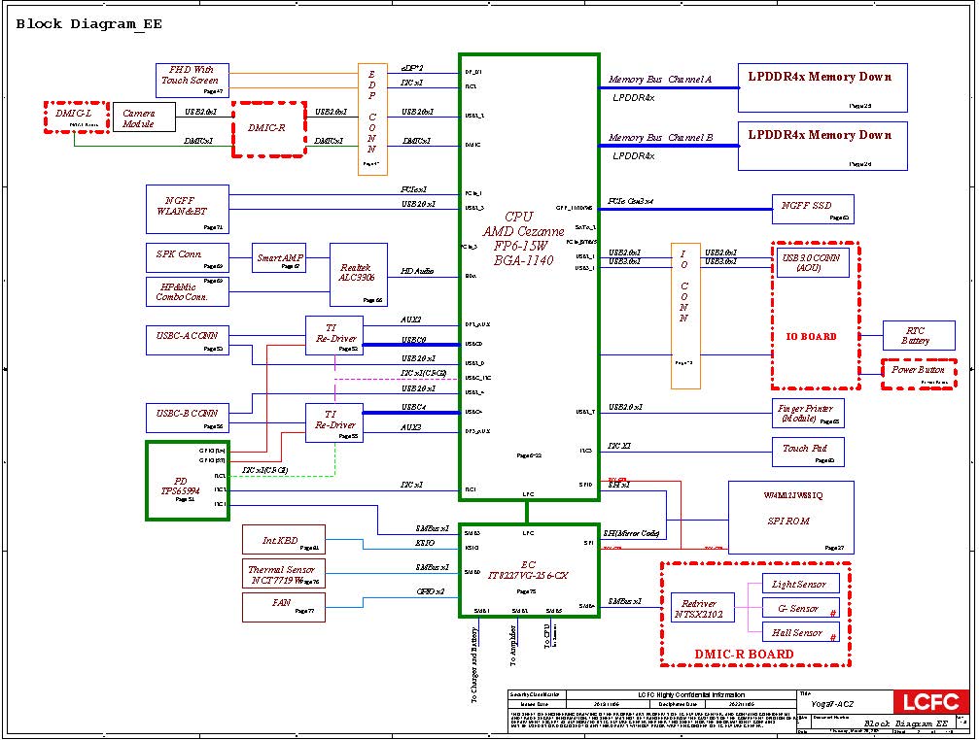
Task: Click the NGFF WLAN&BT block
Action: (188, 209)
